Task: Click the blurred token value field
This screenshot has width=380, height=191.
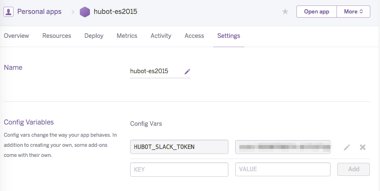Action: pyautogui.click(x=283, y=147)
